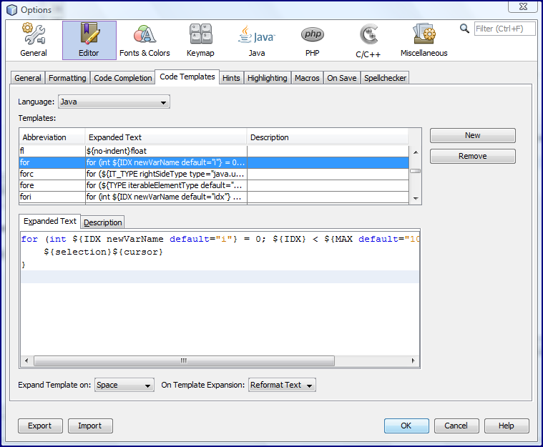
Task: Open the Description tab below templates
Action: coord(103,222)
